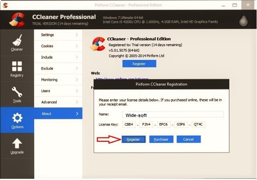Focus the Name input field
This screenshot has height=180, width=257.
coord(173,114)
